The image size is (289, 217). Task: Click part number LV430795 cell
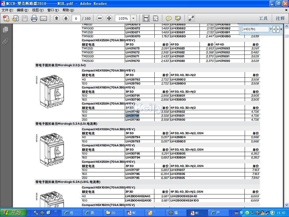[133, 153]
